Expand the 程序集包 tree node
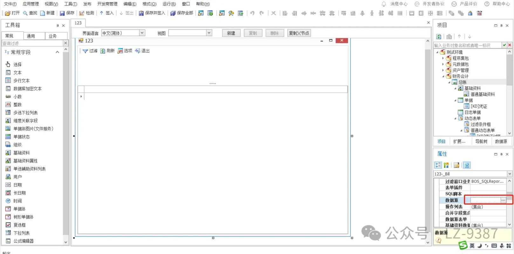This screenshot has height=254, width=514. (x=443, y=58)
